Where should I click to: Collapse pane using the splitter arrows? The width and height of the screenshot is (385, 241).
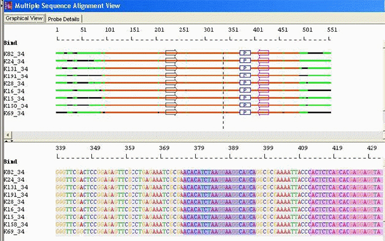[9, 141]
